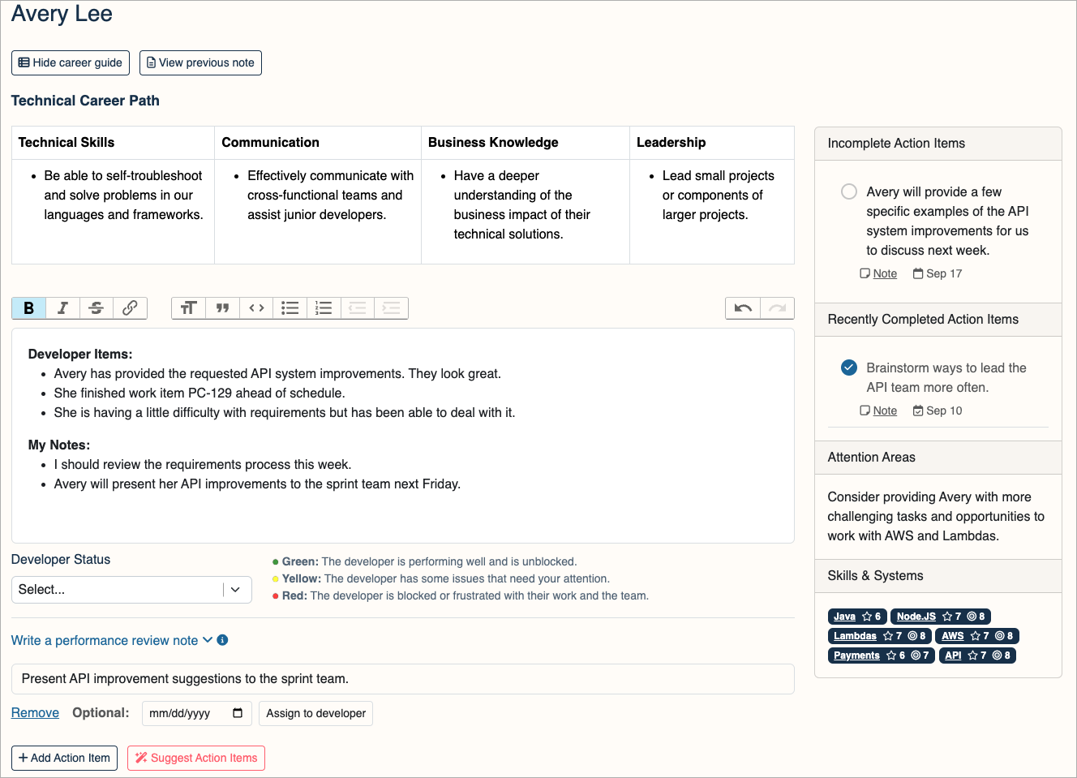
Task: Click the Incomplete Action Items heading
Action: tap(896, 143)
